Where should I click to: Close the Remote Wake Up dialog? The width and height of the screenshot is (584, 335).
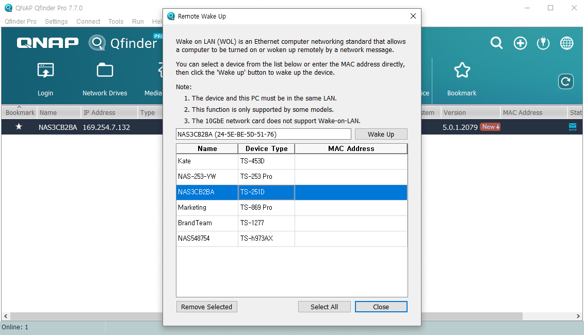point(381,307)
